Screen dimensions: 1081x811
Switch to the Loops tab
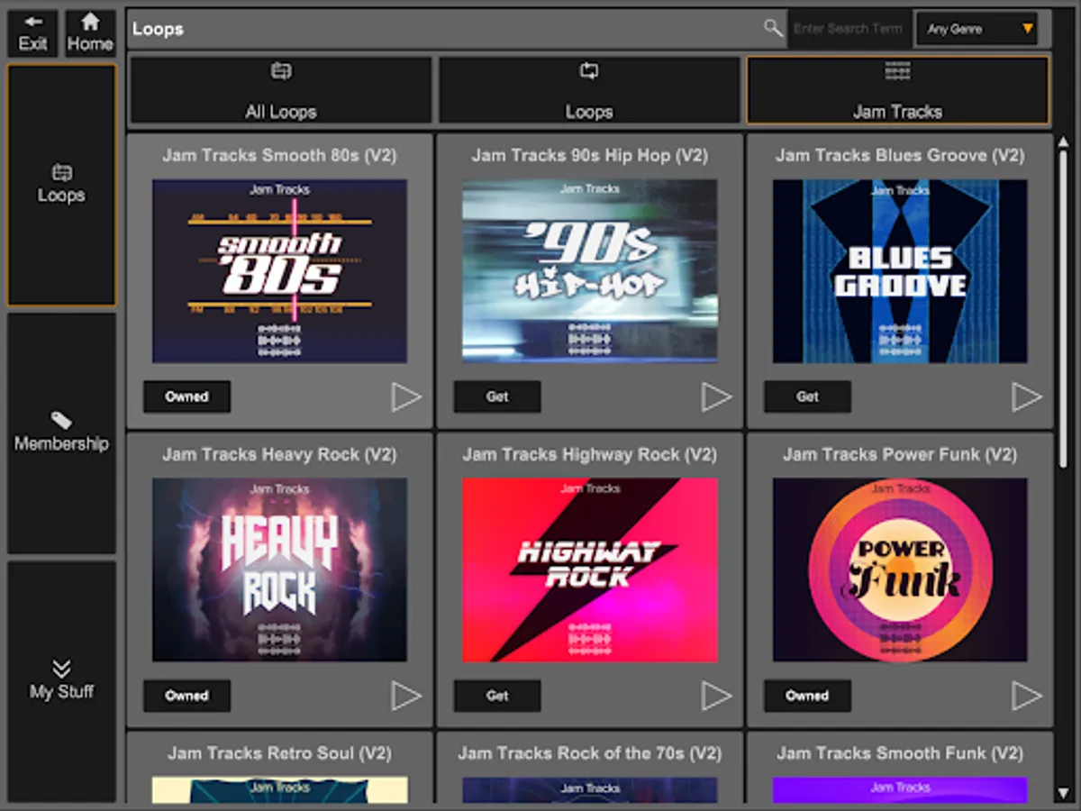[x=589, y=90]
